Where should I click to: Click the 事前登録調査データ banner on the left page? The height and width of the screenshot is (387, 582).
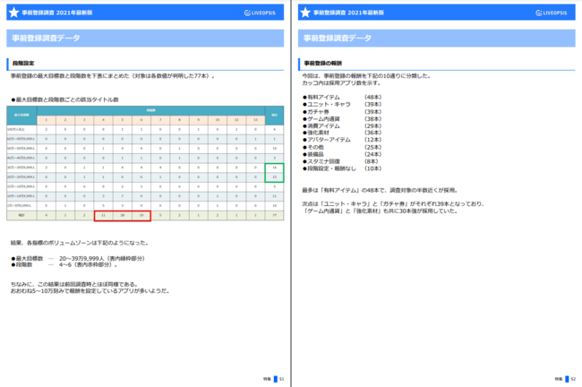click(x=145, y=39)
